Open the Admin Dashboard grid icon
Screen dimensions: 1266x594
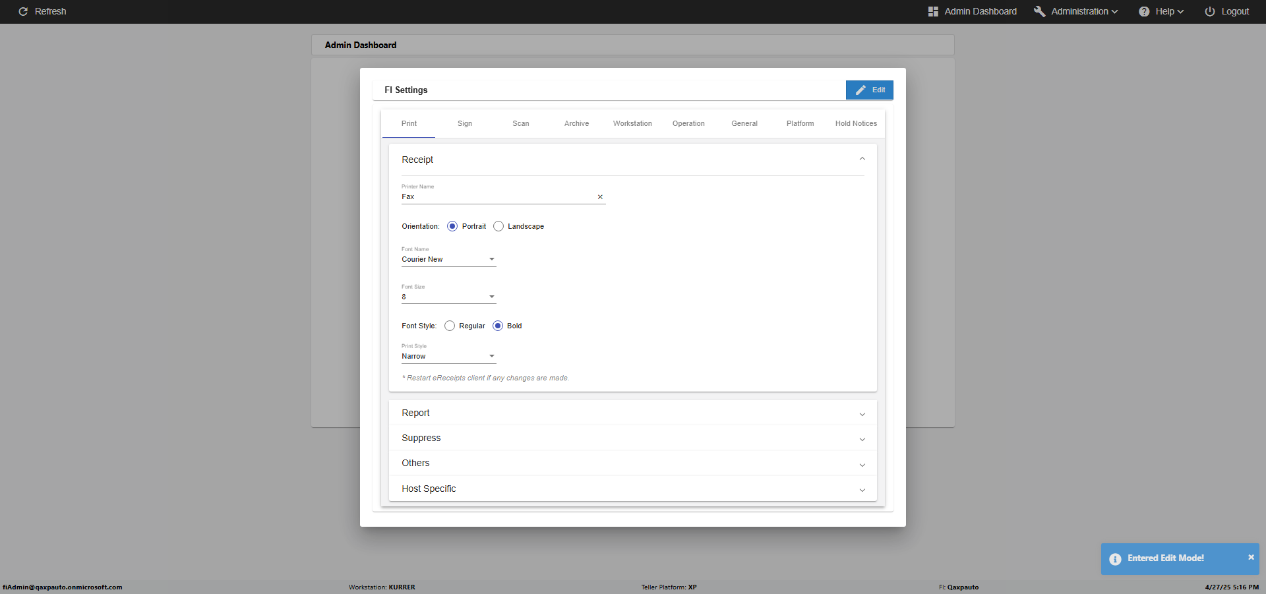(x=933, y=11)
